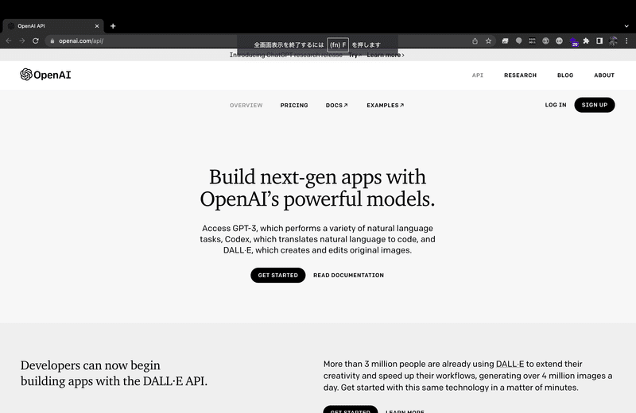Toggle the browser side panel icon
This screenshot has width=636, height=413.
click(x=599, y=41)
